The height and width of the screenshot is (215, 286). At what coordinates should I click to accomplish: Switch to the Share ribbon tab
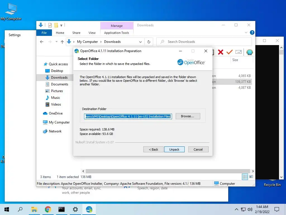click(76, 33)
